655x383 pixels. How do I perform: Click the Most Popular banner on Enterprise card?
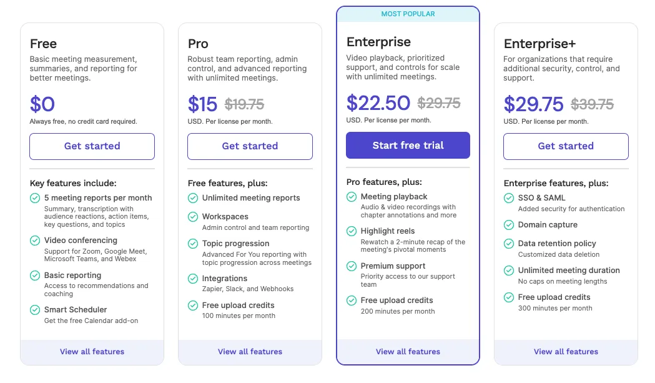(408, 14)
